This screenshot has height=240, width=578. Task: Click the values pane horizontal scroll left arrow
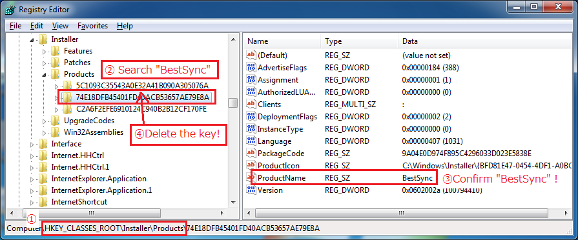point(249,213)
